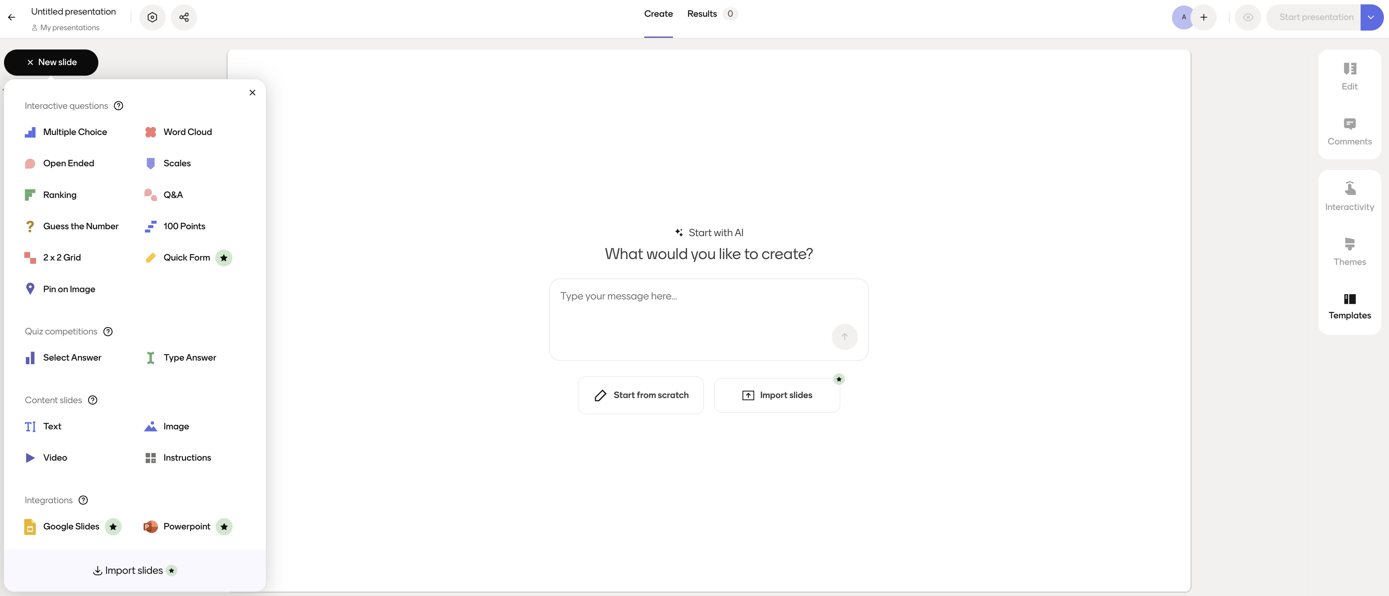
Task: Add a Text content slide
Action: coord(44,427)
